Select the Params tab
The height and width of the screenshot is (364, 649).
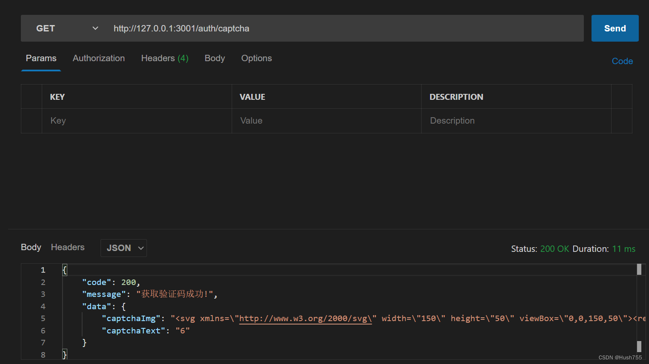tap(41, 58)
